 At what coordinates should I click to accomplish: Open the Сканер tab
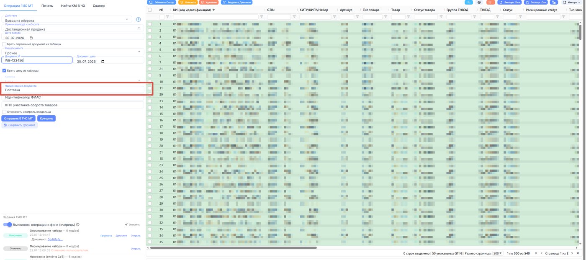98,6
